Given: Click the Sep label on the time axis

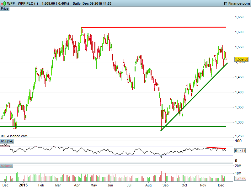Looking at the screenshot, I should [x=165, y=185].
